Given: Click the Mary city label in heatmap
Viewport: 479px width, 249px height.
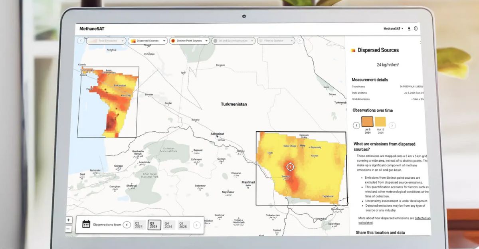Looking at the screenshot, I should coord(302,146).
